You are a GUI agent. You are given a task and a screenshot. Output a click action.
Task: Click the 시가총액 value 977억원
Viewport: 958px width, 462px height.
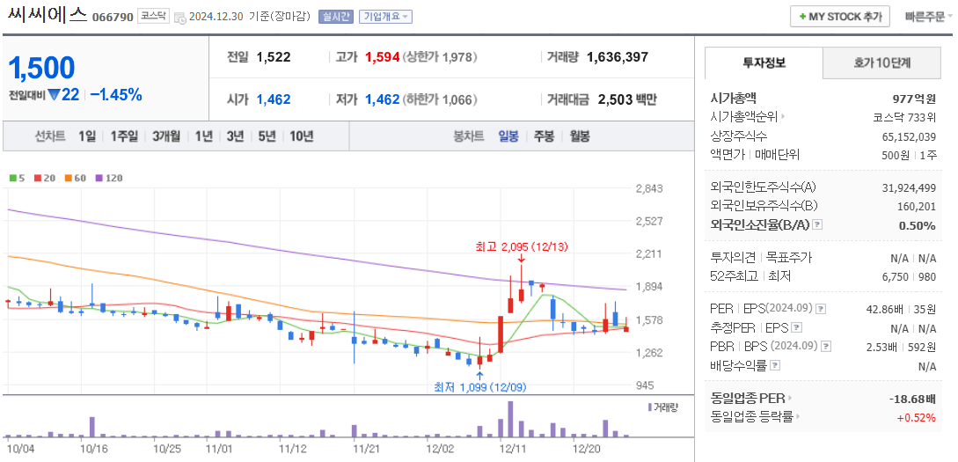(x=914, y=99)
